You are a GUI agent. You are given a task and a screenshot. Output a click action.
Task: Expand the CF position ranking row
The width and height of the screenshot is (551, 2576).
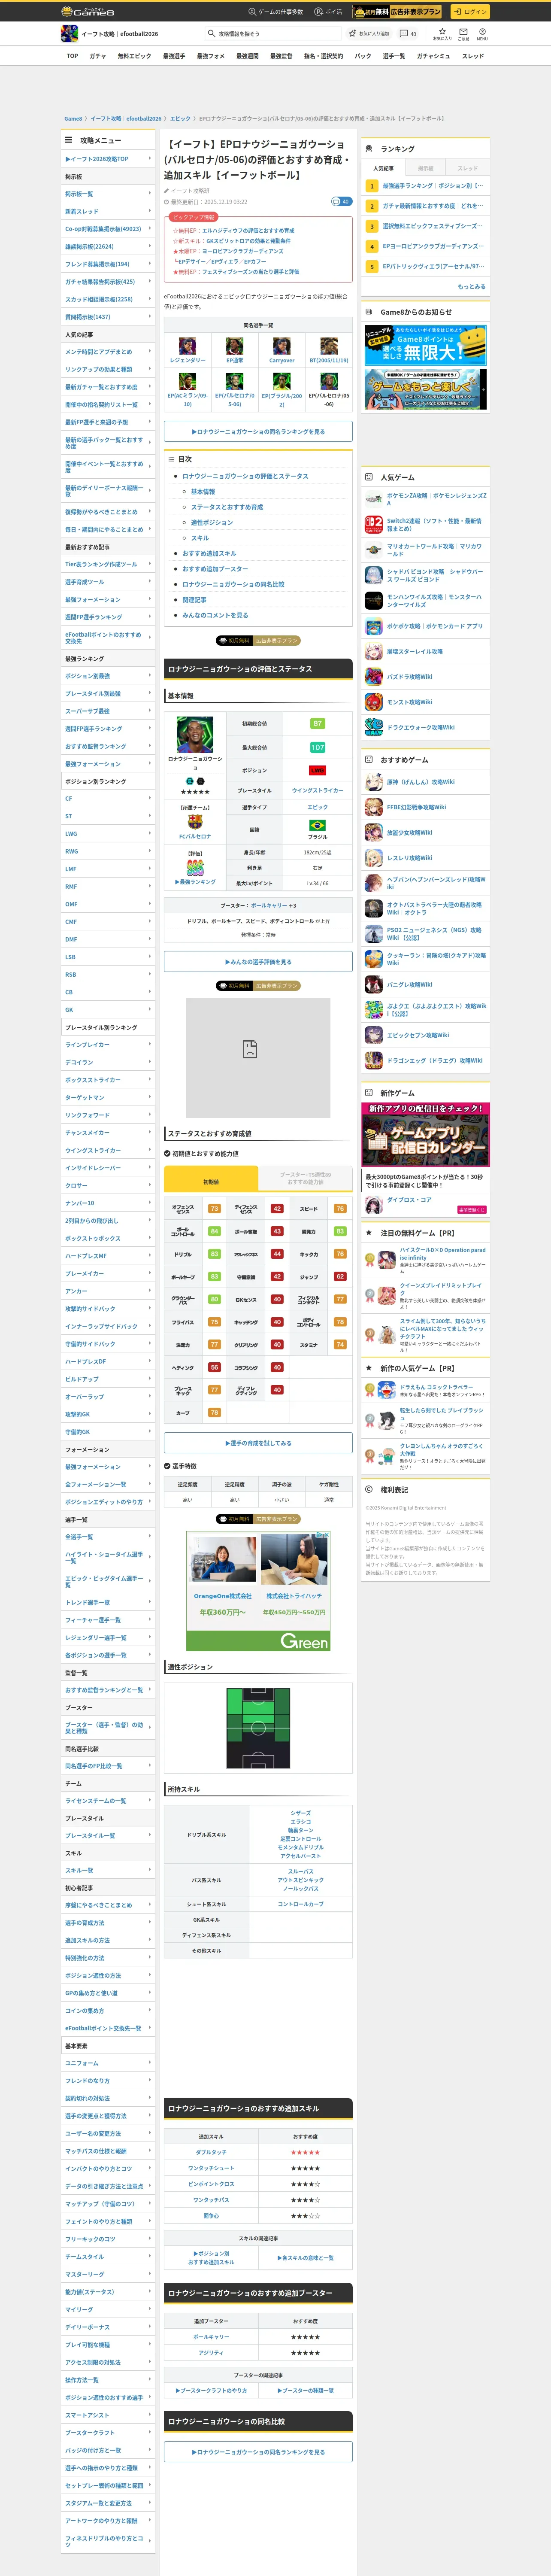point(108,799)
